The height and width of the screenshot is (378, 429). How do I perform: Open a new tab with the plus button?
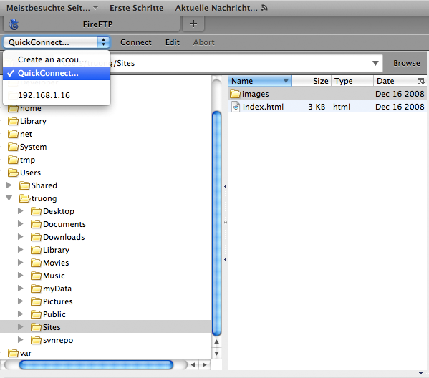(x=193, y=24)
